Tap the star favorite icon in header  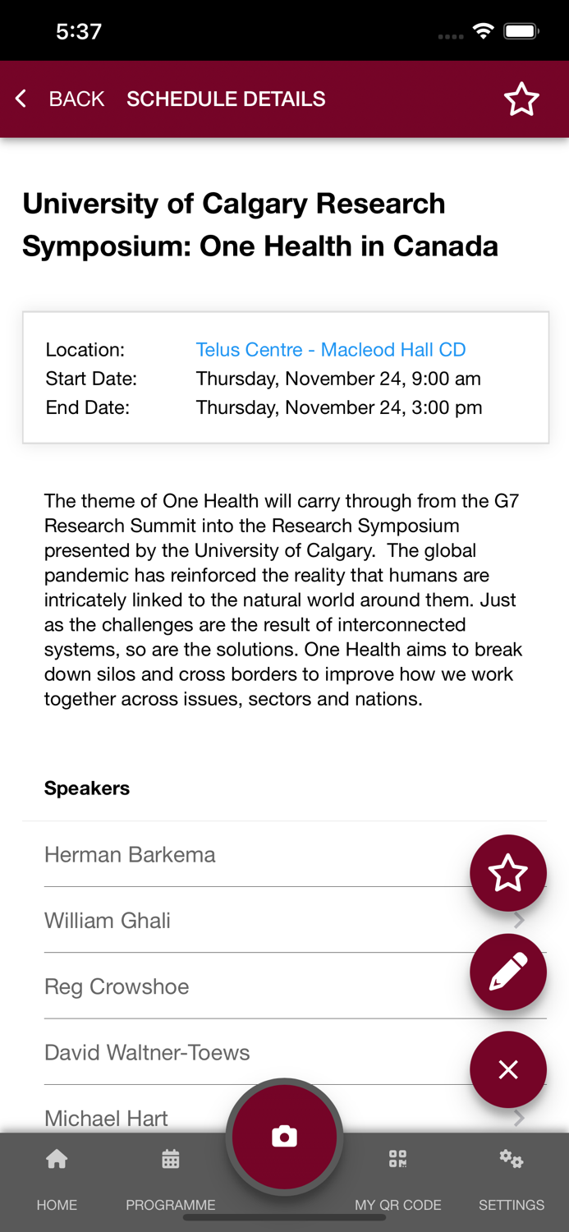click(x=521, y=99)
